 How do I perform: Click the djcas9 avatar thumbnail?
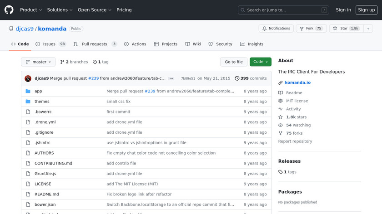click(x=28, y=78)
